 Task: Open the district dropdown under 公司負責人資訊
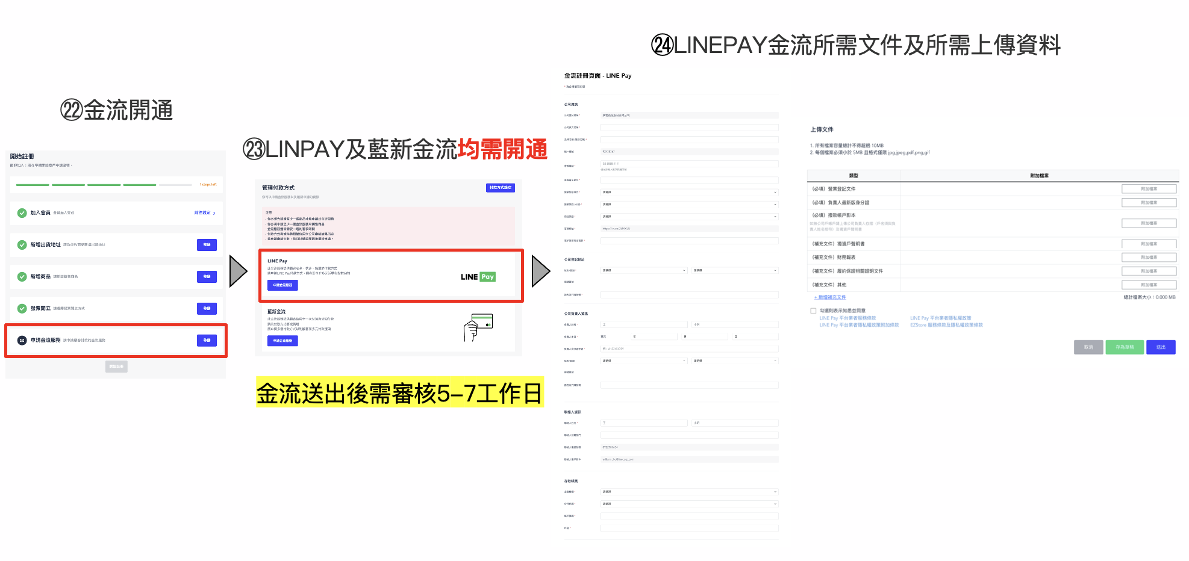(735, 361)
